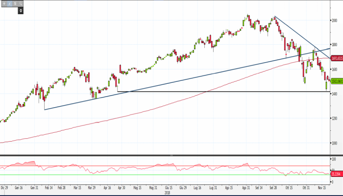343x196 pixels.
Task: Click the red 35.3394 RSI value label
Action: tap(336, 173)
